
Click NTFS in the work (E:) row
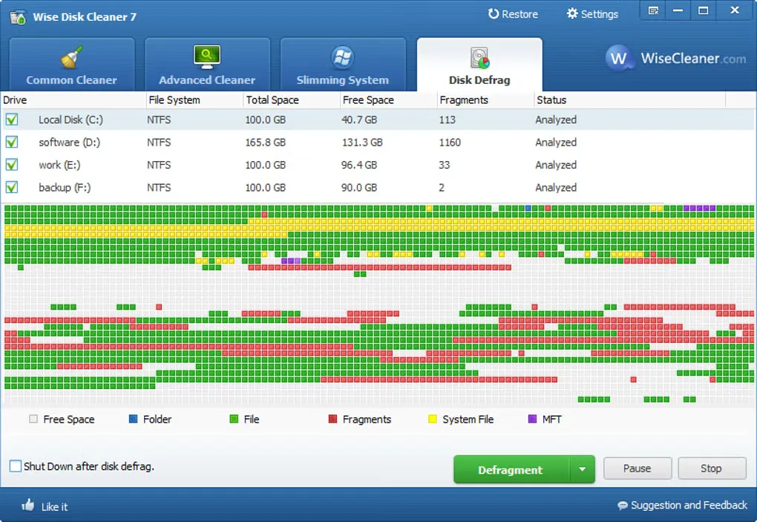point(159,165)
